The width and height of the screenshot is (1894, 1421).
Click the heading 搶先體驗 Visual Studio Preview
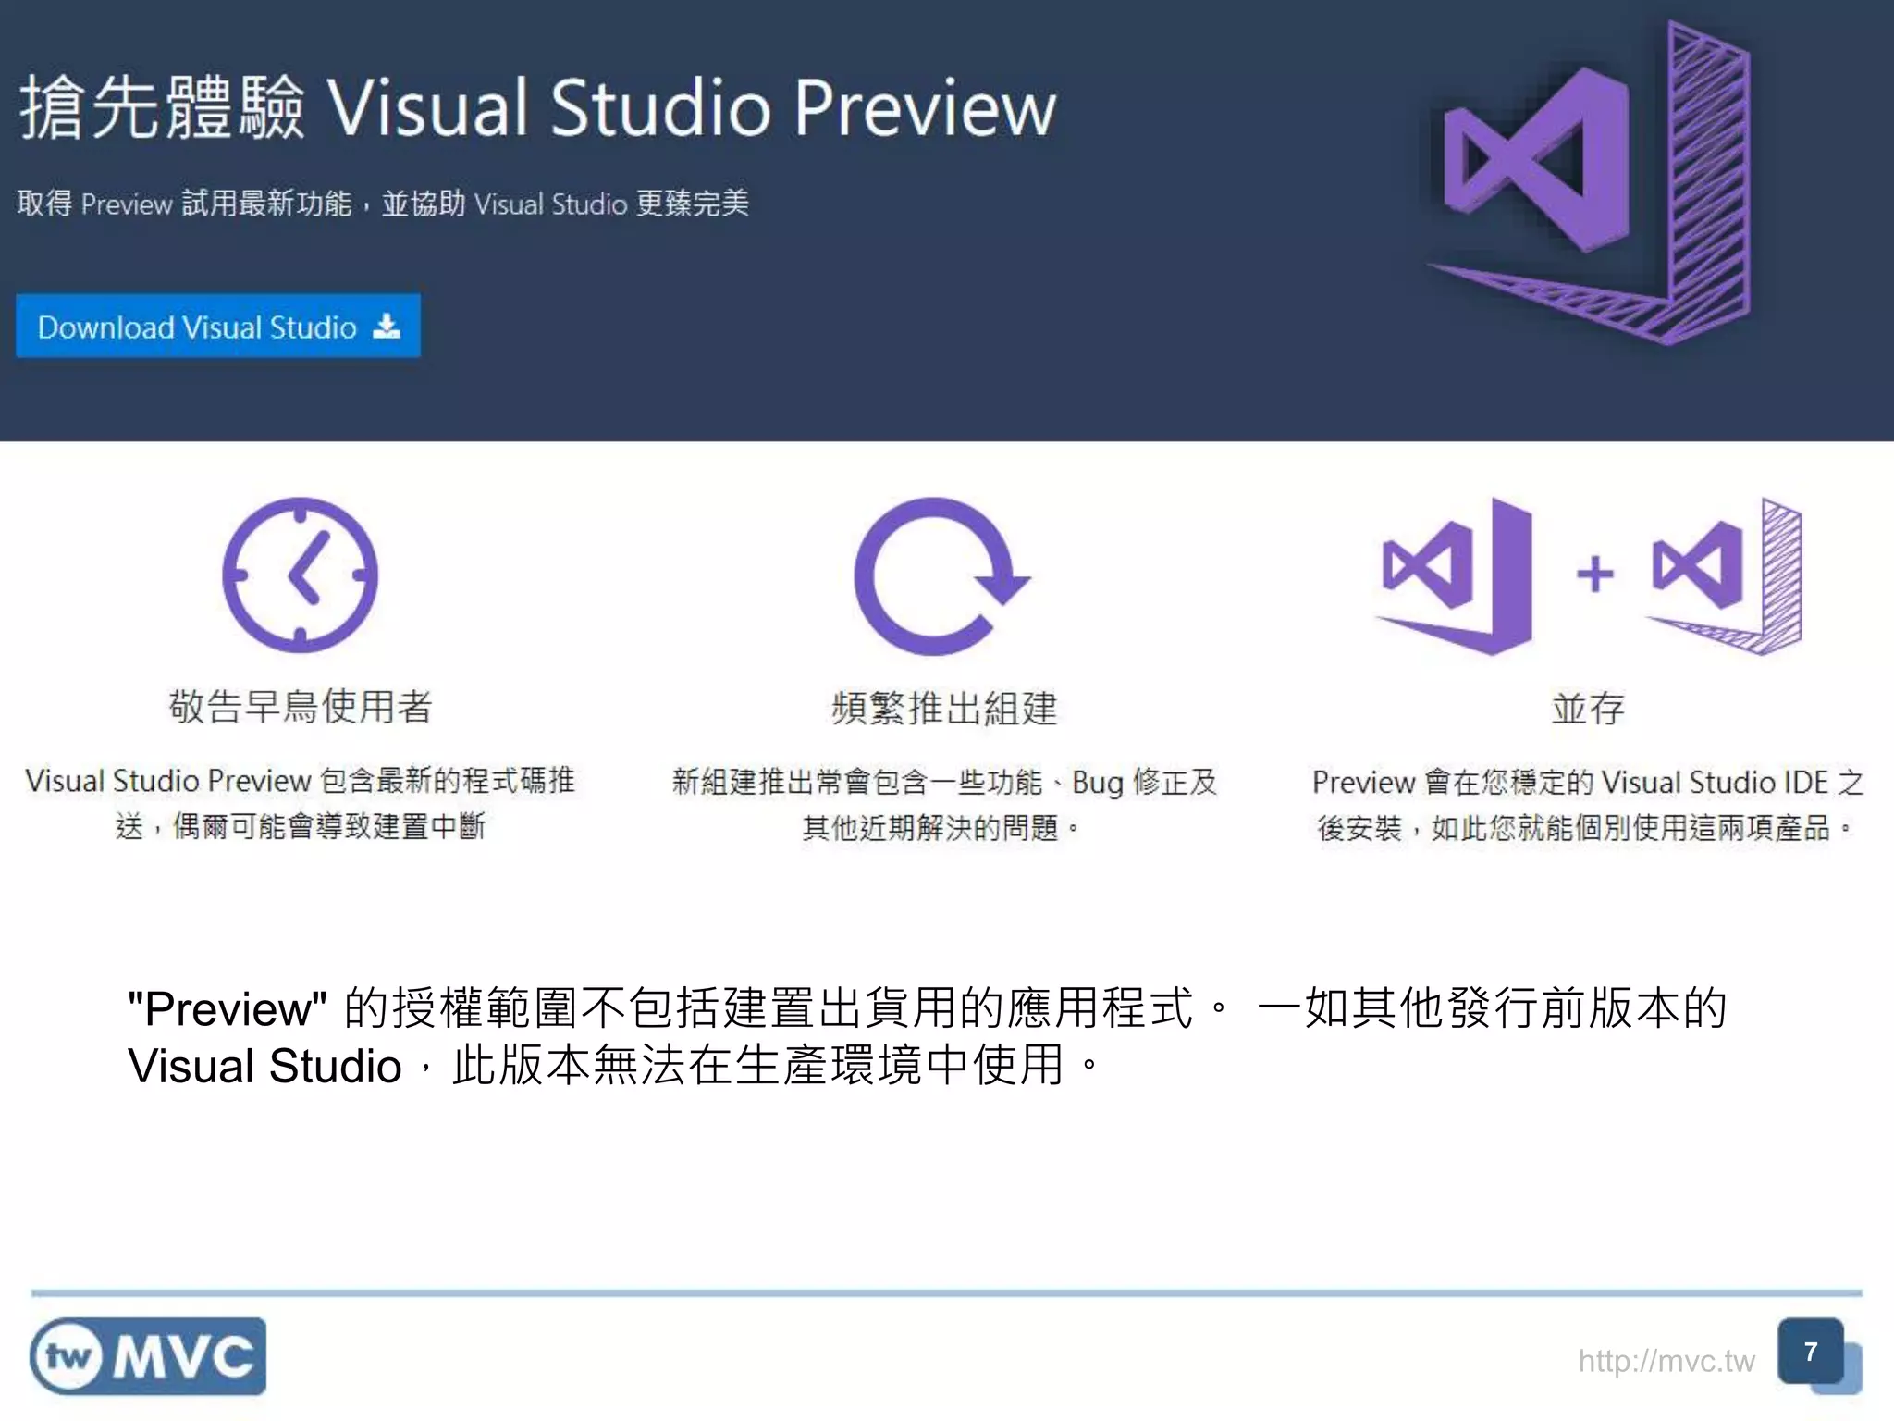coord(537,108)
